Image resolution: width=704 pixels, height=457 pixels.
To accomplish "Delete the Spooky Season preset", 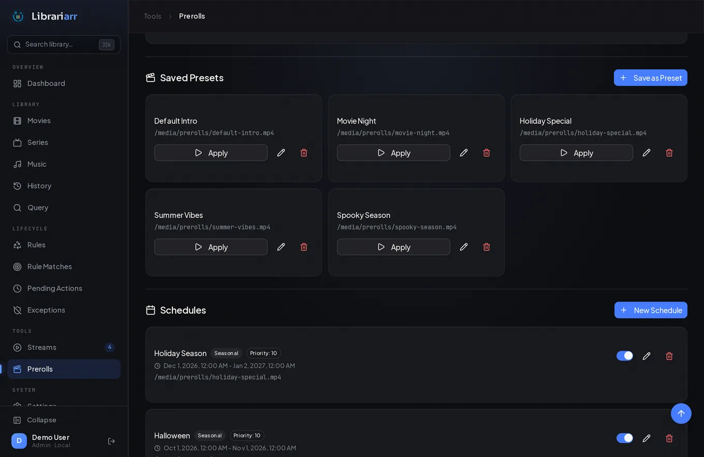I will pyautogui.click(x=487, y=247).
